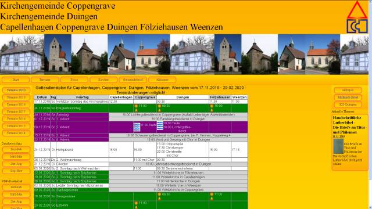This screenshot has height=209, width=372.
Task: Click the Kirchengemeinde Duingen heading
Action: pos(49,16)
